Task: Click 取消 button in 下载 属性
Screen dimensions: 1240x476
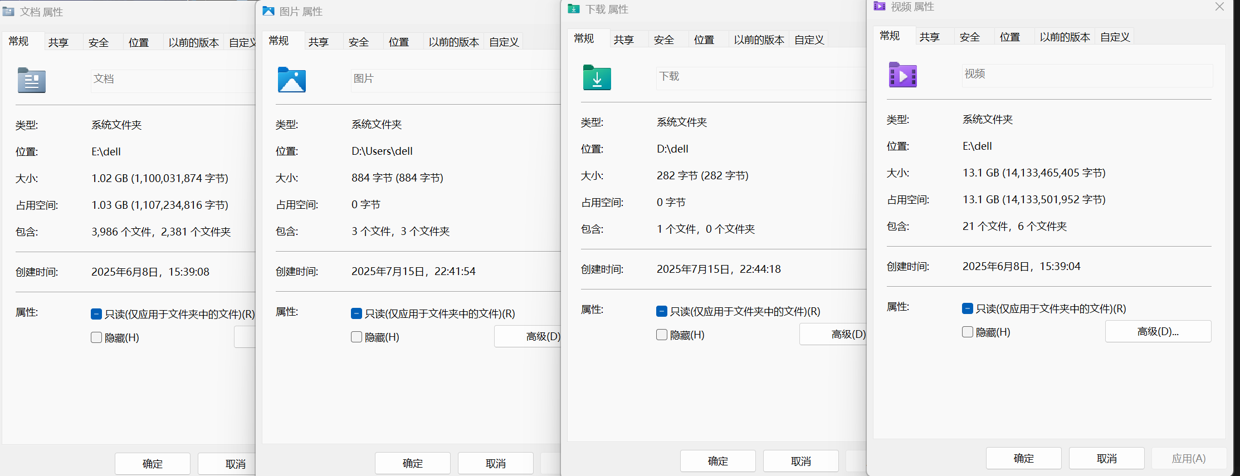Action: (x=801, y=461)
